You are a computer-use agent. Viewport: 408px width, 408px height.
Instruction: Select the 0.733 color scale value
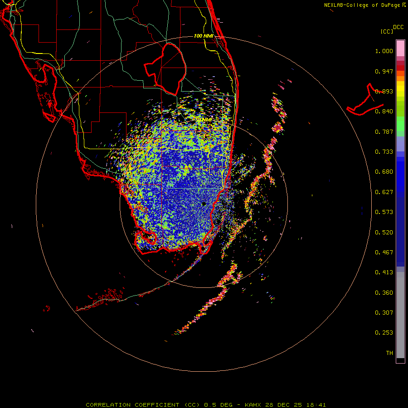pyautogui.click(x=384, y=152)
